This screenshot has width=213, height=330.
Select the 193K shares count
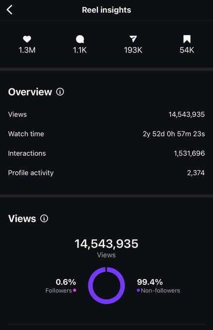[133, 50]
